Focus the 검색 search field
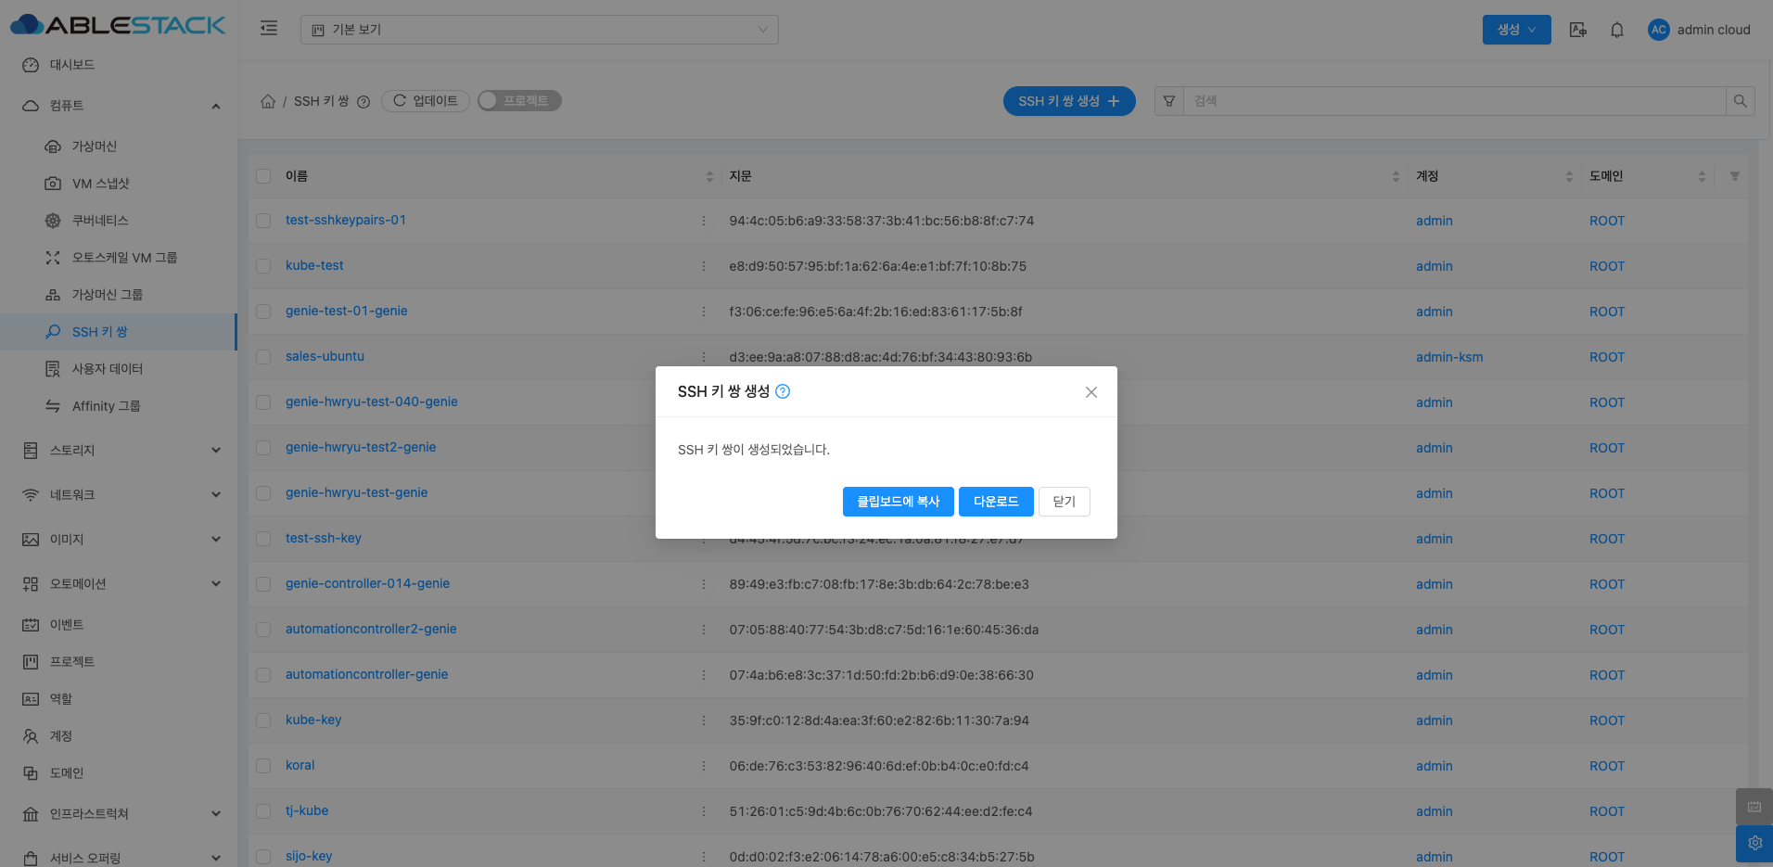 tap(1455, 101)
